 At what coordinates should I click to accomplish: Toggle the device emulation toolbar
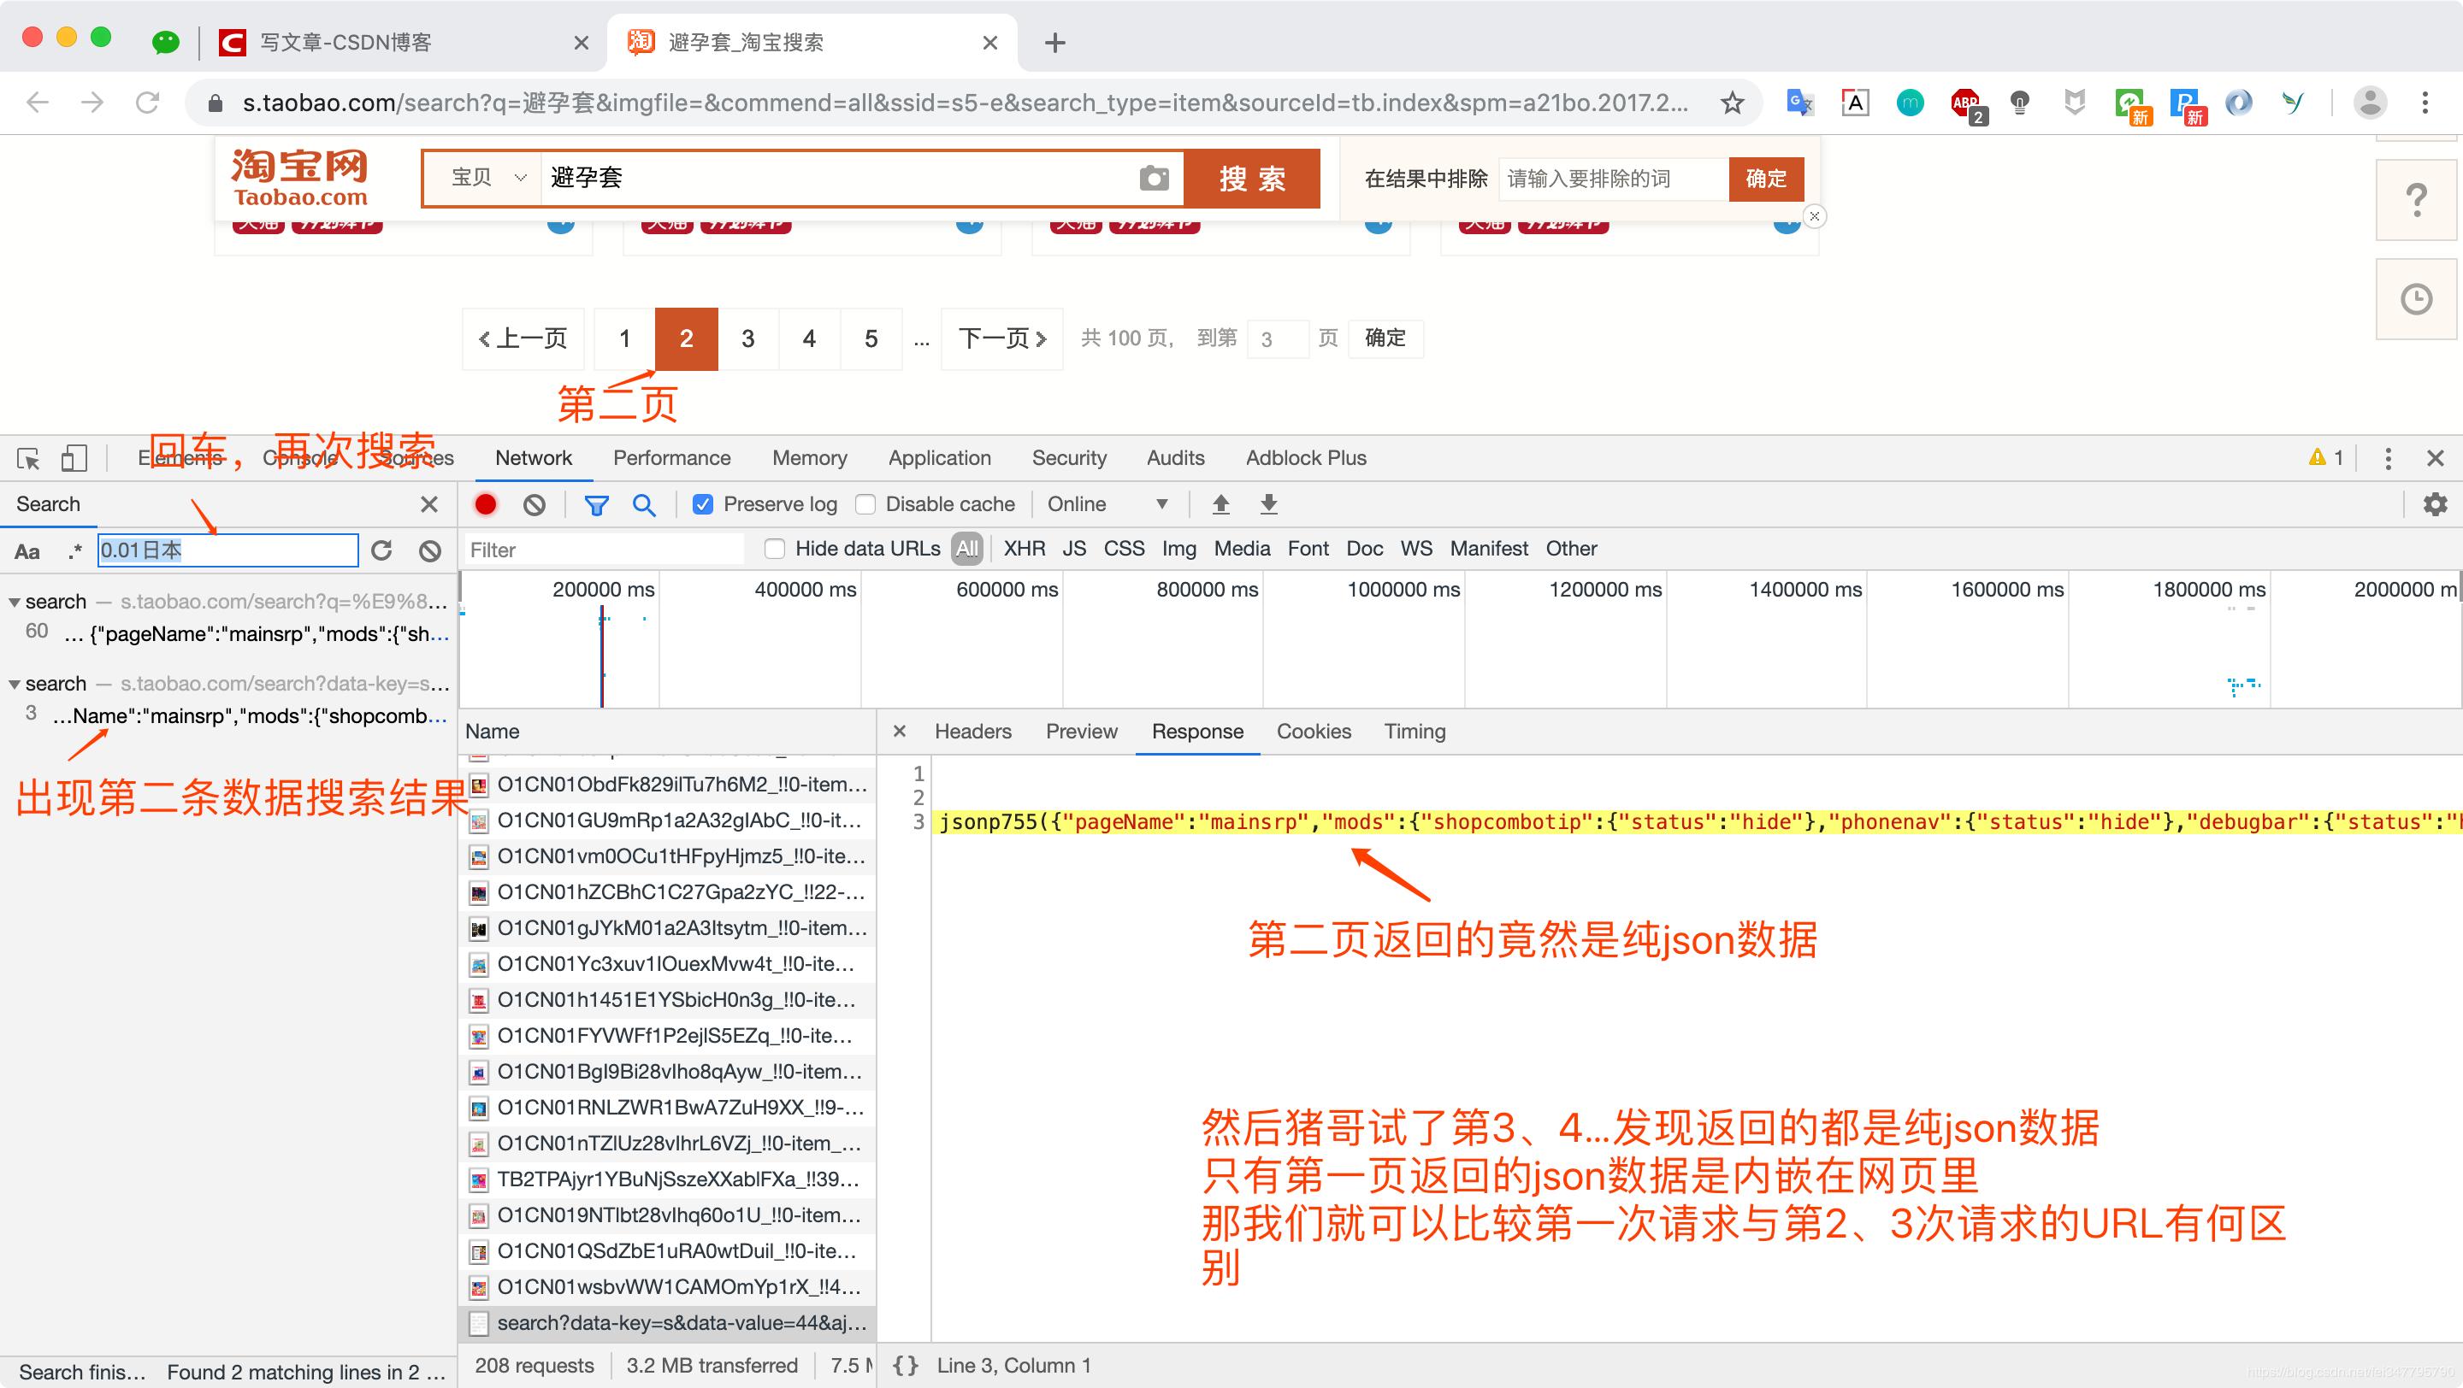[74, 458]
